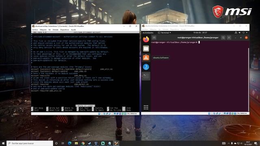Open the Windows notification center icon
This screenshot has width=260, height=146.
tap(256, 143)
